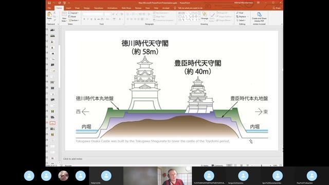Toggle Strikethrough formatting
Image resolution: width=329 pixels, height=185 pixels.
(x=98, y=20)
